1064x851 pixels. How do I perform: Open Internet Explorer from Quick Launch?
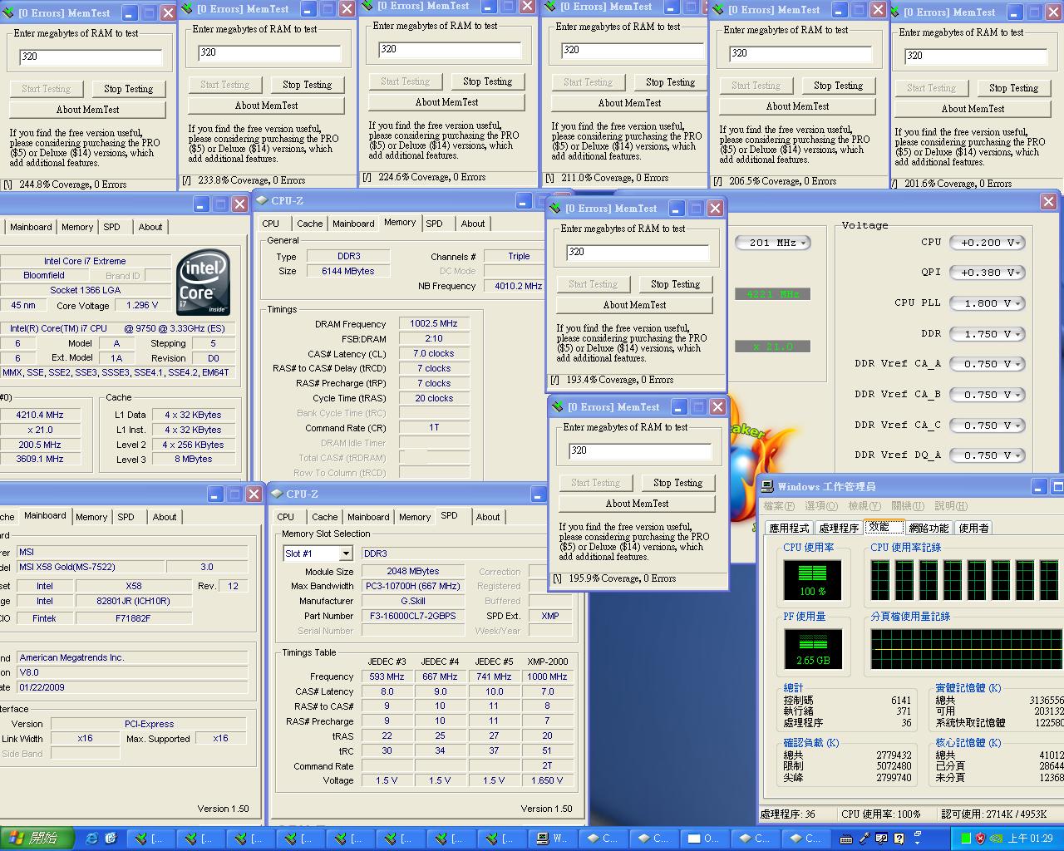pos(92,838)
